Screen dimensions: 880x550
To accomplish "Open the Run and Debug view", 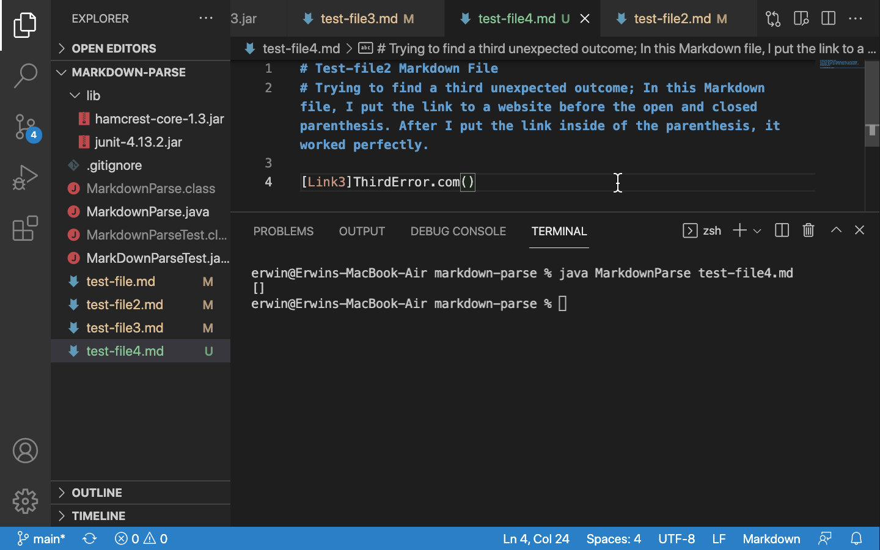I will (25, 177).
